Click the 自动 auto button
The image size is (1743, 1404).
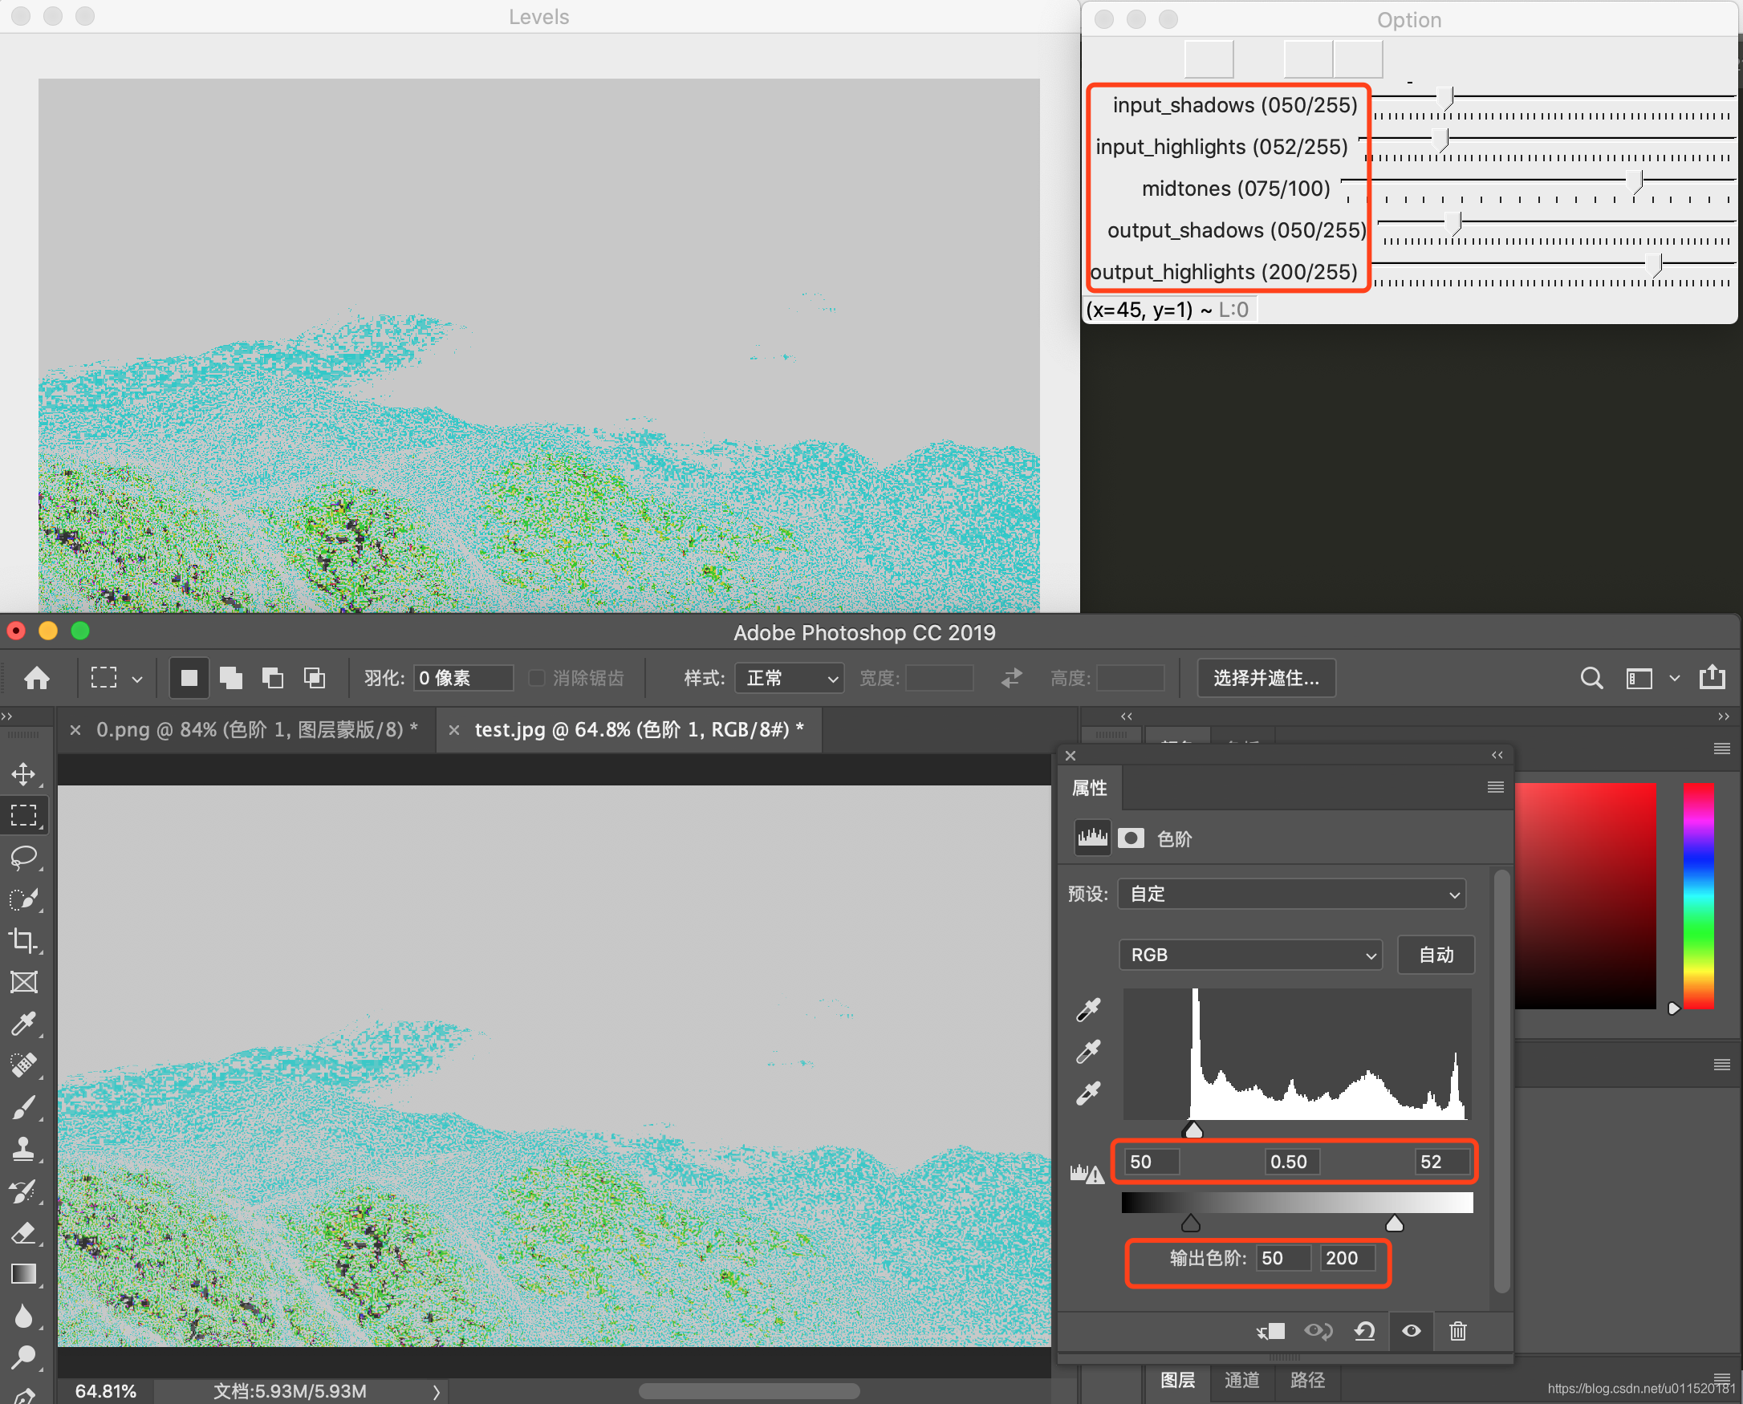1436,955
